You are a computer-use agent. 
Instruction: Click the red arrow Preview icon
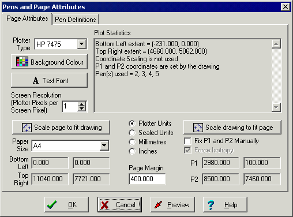pos(158,205)
